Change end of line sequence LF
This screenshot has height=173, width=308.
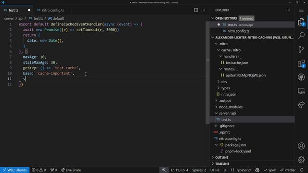tap(225, 170)
